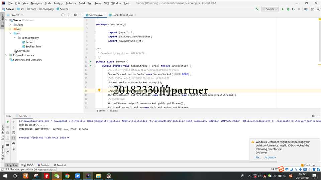Image resolution: width=321 pixels, height=180 pixels.
Task: Open the Server run configuration dropdown
Action: pyautogui.click(x=270, y=9)
